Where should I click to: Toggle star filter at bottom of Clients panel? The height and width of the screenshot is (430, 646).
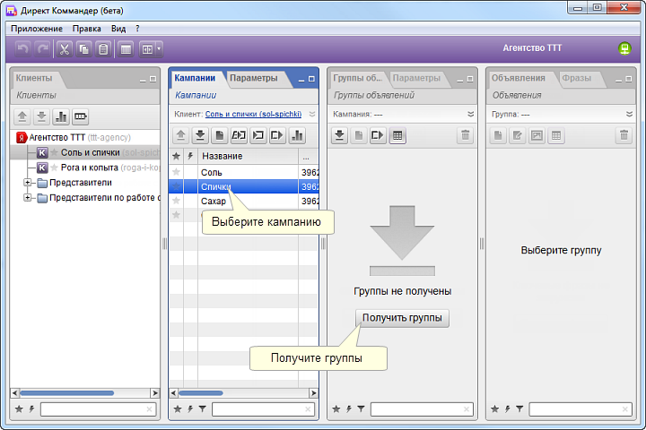pos(19,409)
